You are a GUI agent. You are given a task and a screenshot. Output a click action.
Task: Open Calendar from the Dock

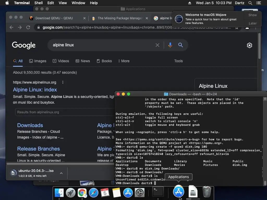point(105,192)
